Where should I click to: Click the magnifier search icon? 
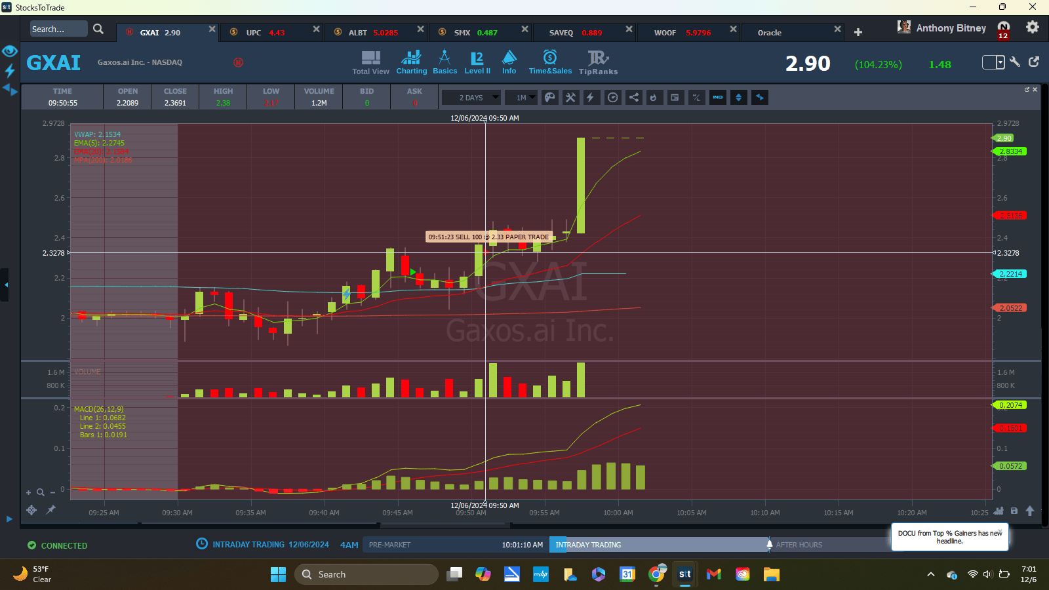click(98, 29)
